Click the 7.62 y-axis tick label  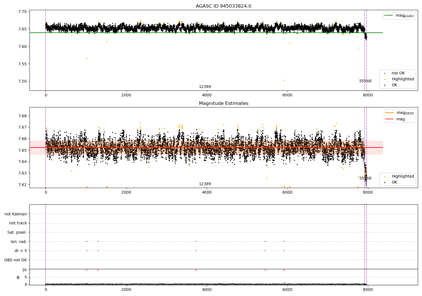(x=23, y=185)
